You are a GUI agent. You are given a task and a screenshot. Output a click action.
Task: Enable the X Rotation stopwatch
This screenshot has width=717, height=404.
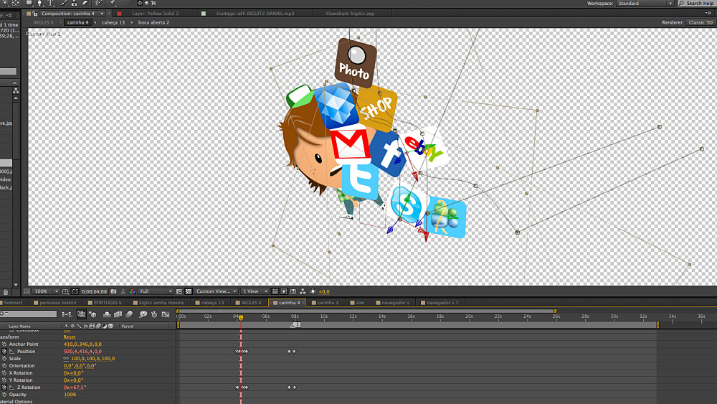pos(4,373)
